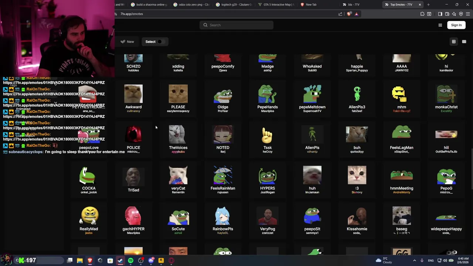Open the AlienPls3 emote

point(357,98)
